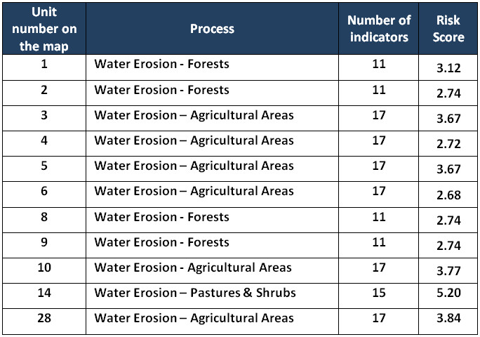Select the indicators count for unit 9
Image resolution: width=480 pixels, height=337 pixels.
(x=379, y=242)
